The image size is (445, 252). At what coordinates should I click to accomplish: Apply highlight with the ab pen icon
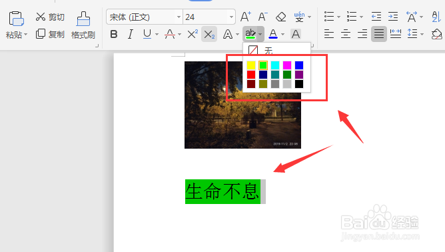pyautogui.click(x=250, y=34)
